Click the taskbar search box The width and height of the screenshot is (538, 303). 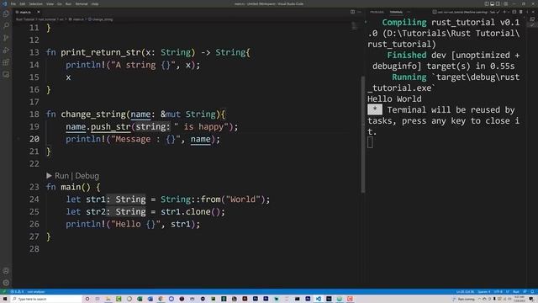click(46, 299)
